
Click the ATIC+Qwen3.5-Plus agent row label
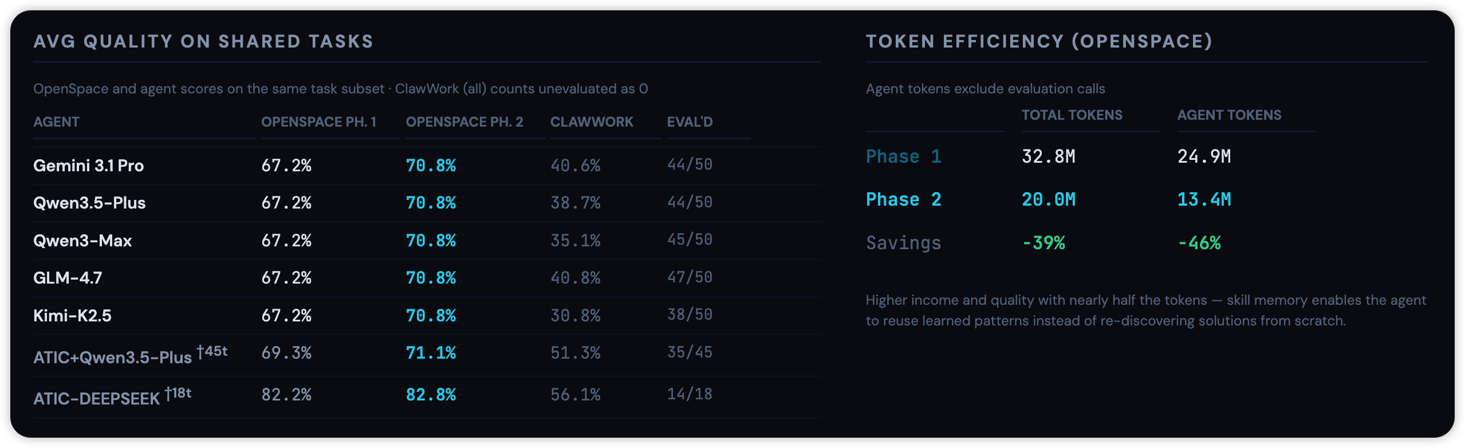113,357
